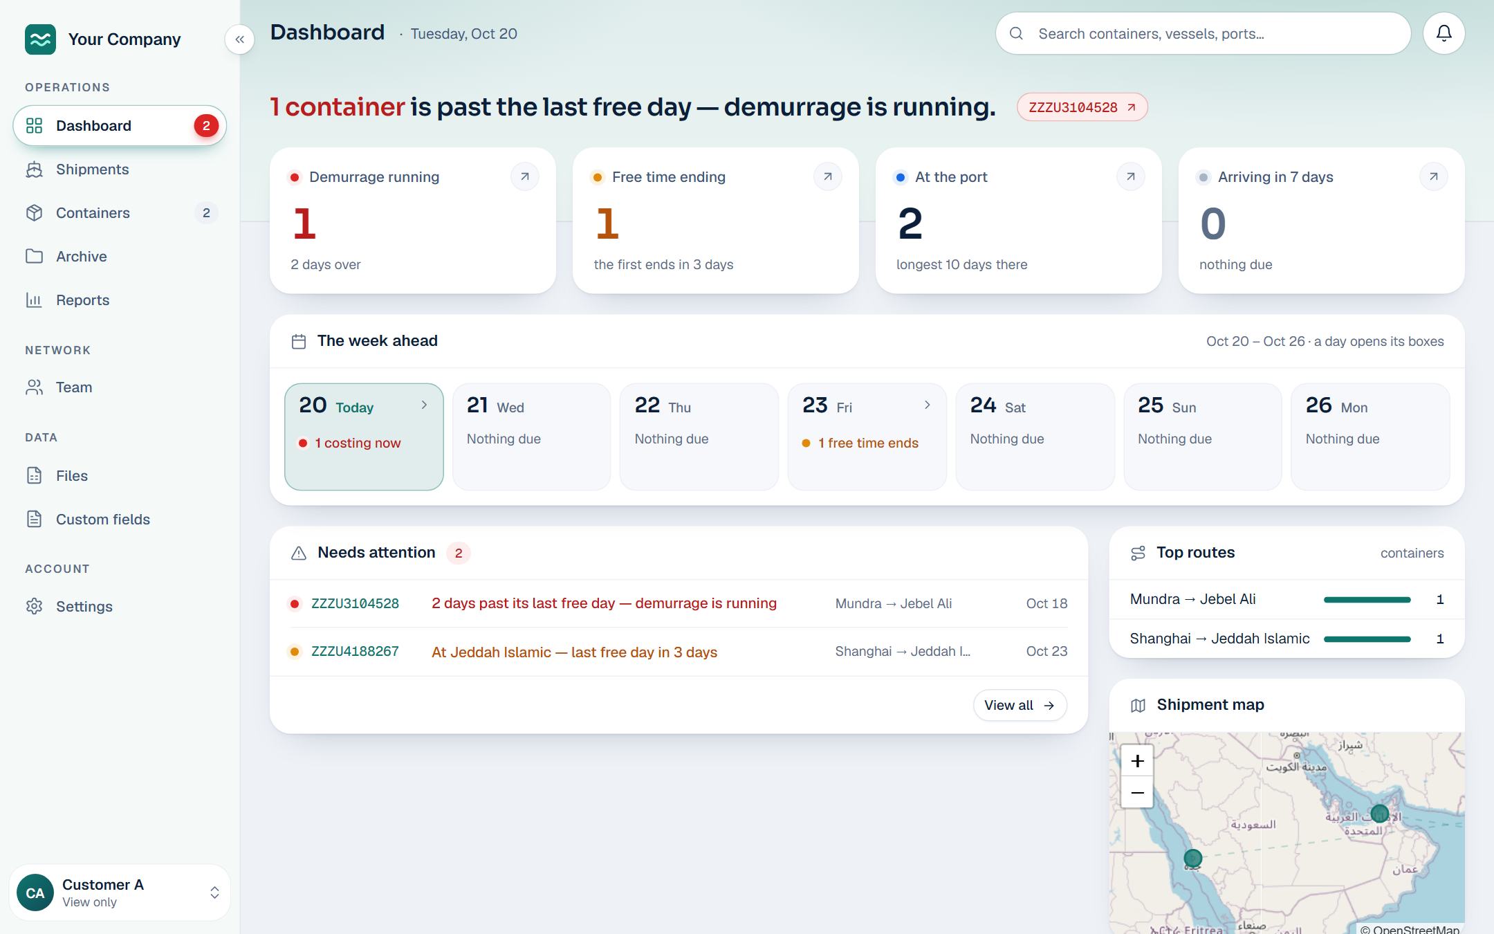Select the 21 Wed day card
Viewport: 1494px width, 934px height.
[531, 437]
